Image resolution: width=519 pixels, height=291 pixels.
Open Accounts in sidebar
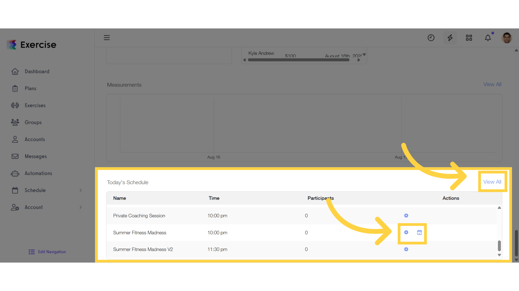click(x=35, y=139)
